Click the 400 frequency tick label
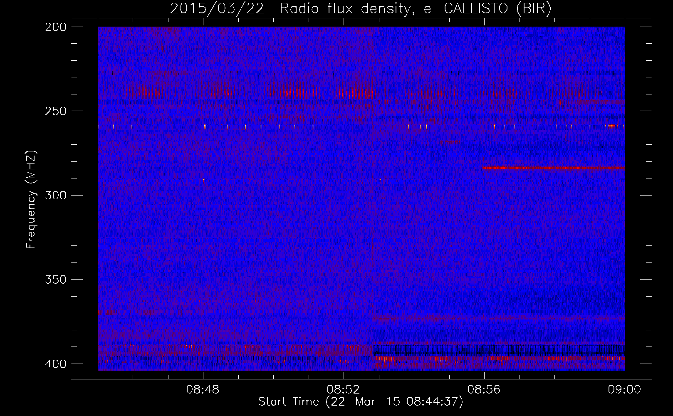This screenshot has height=416, width=673. point(55,364)
